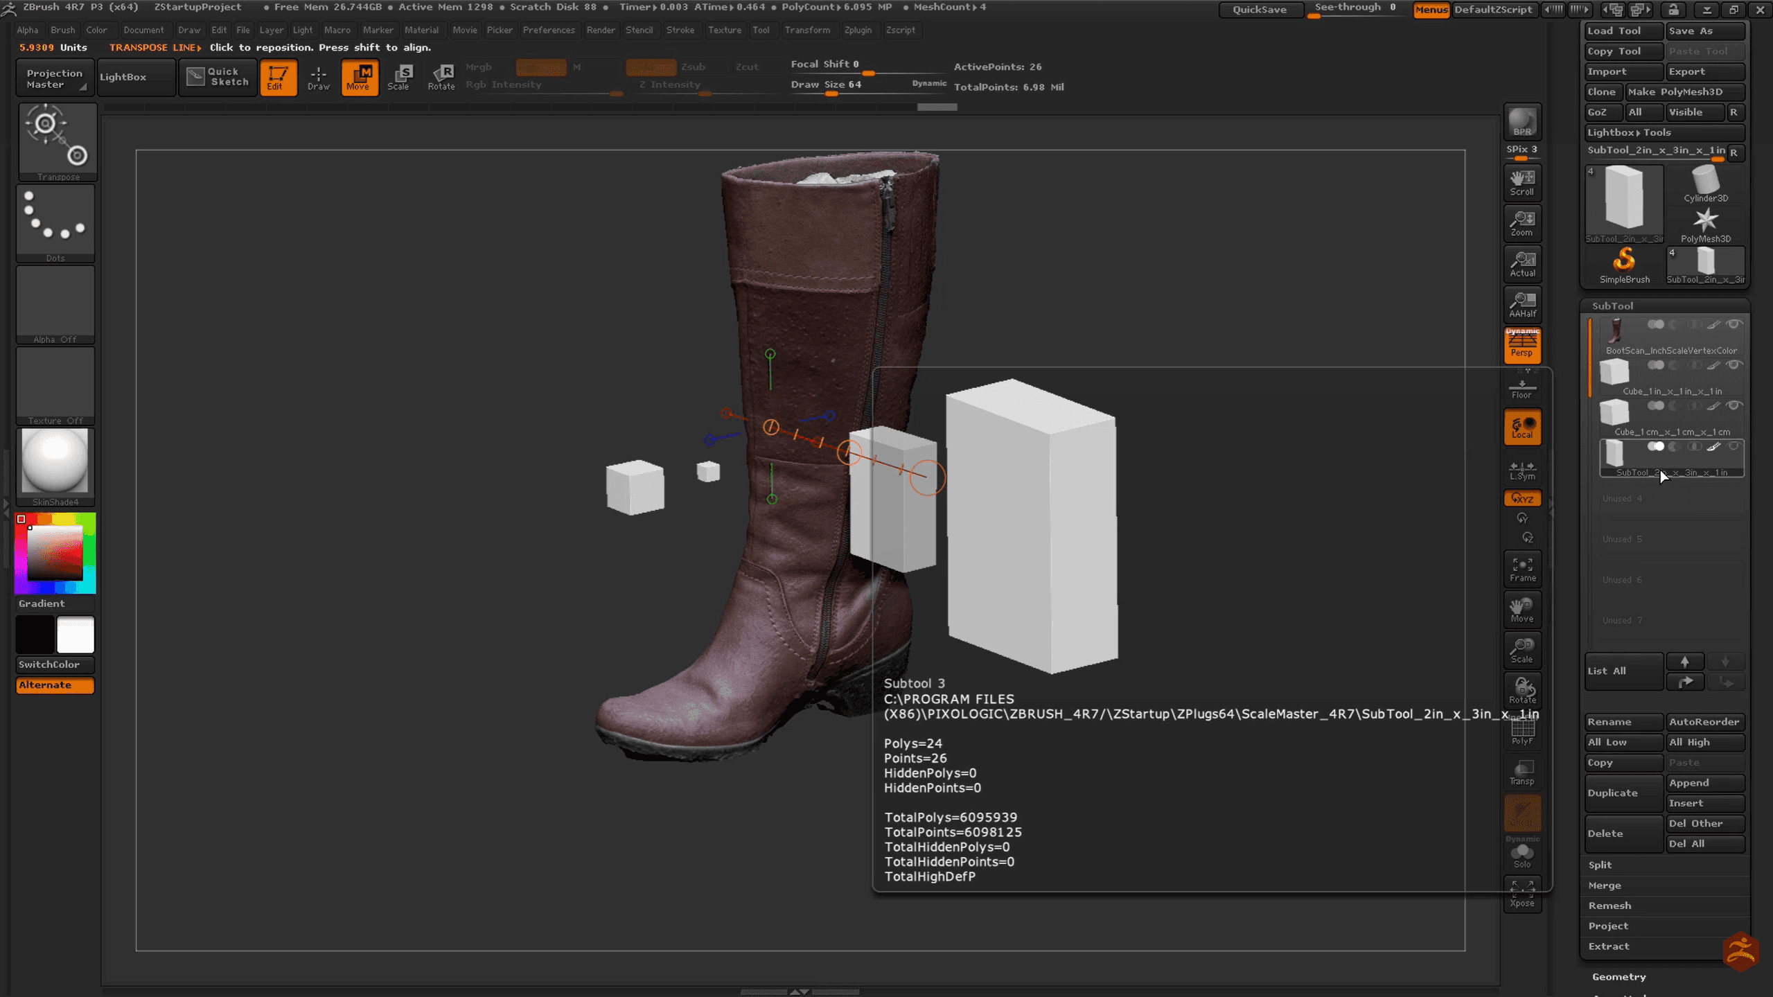
Task: Collapse the SubTool panel header
Action: point(1612,306)
